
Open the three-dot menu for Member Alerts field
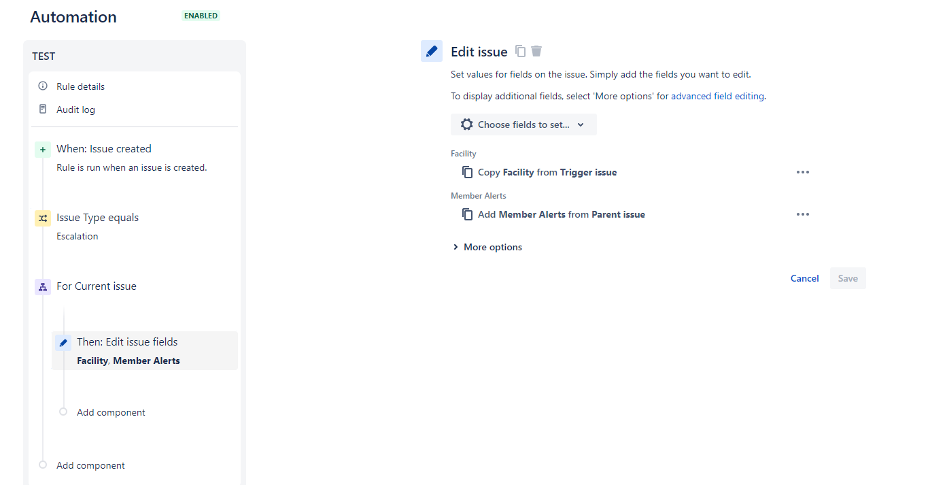(803, 214)
